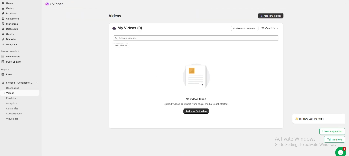Open Analytics bar chart icon in main menu
This screenshot has height=156, width=349.
coord(3,44)
